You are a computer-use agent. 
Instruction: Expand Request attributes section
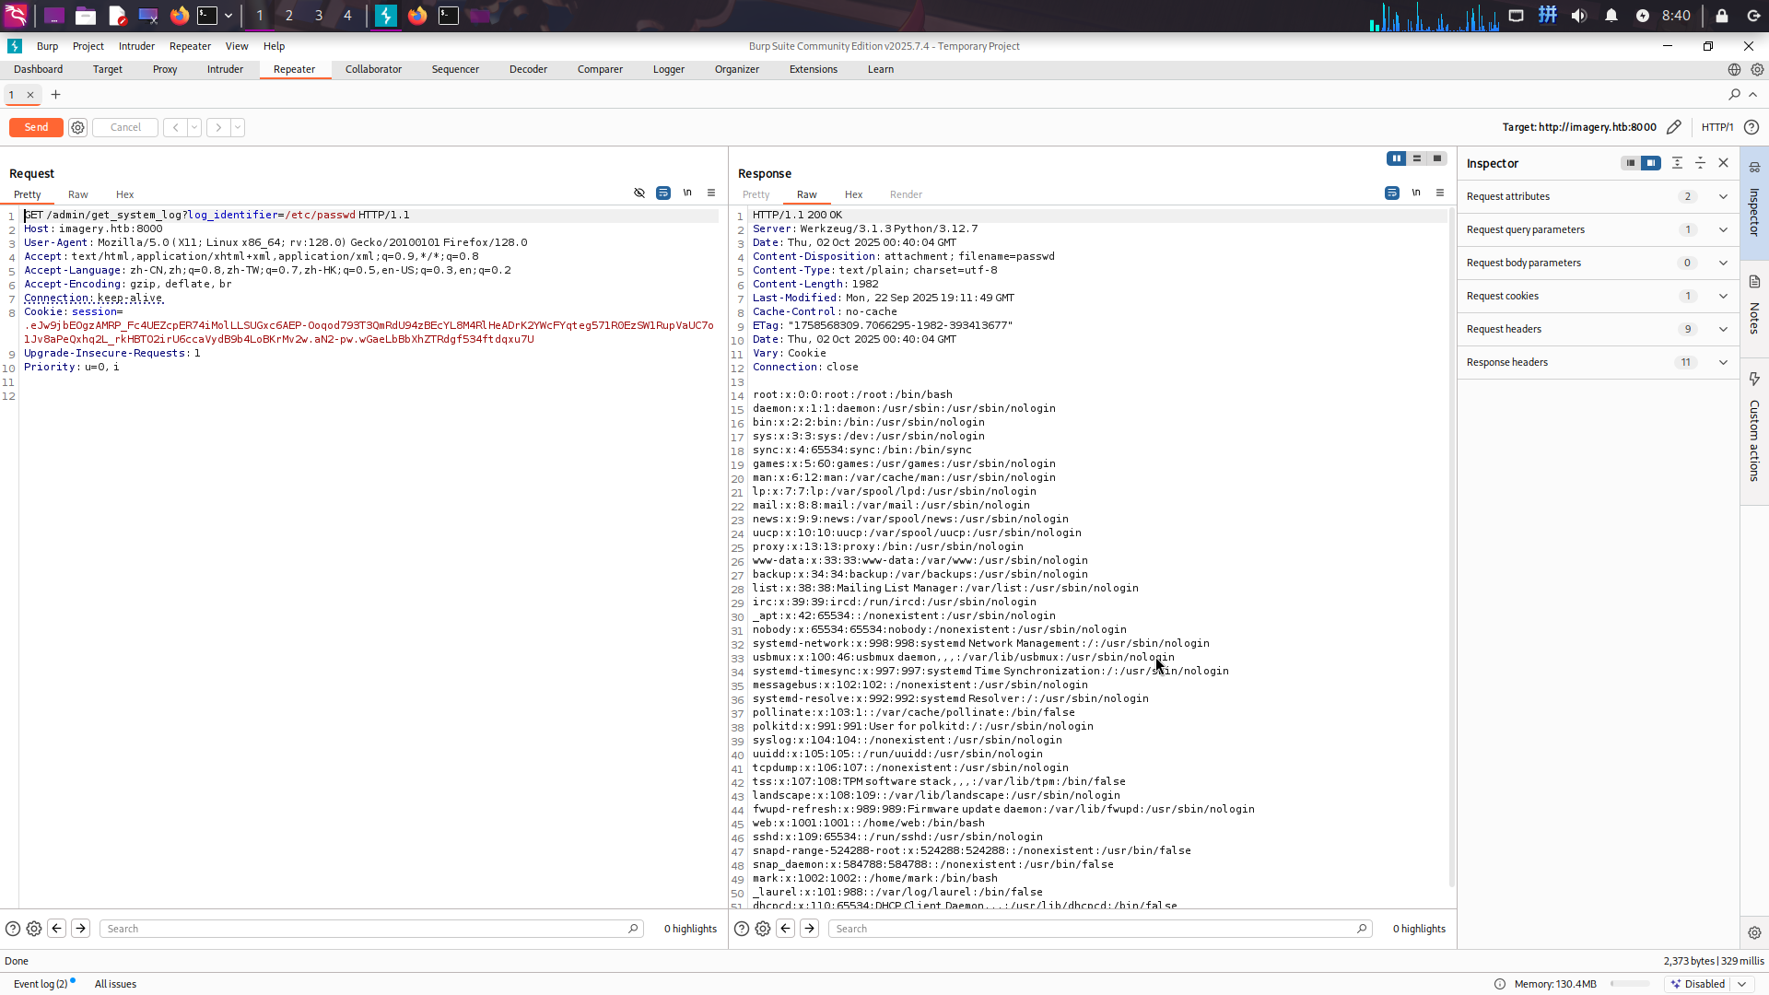tap(1723, 196)
